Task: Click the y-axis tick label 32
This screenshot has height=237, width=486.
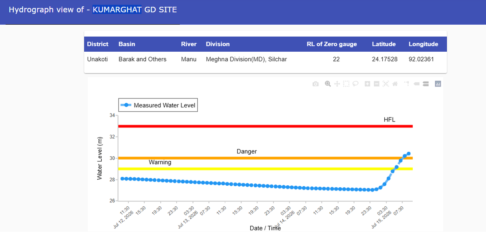Action: (112, 137)
